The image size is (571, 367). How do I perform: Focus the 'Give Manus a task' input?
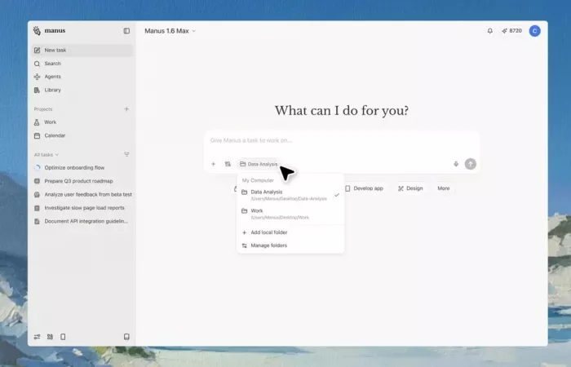pos(326,140)
